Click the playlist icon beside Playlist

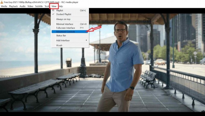coord(53,10)
